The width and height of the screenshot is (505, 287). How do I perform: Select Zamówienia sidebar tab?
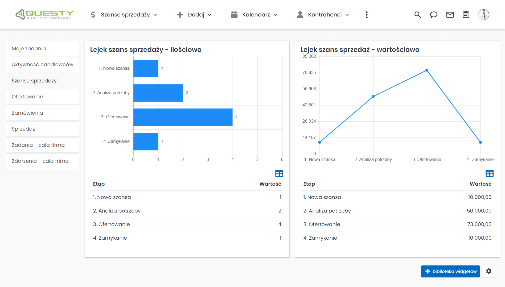click(42, 113)
